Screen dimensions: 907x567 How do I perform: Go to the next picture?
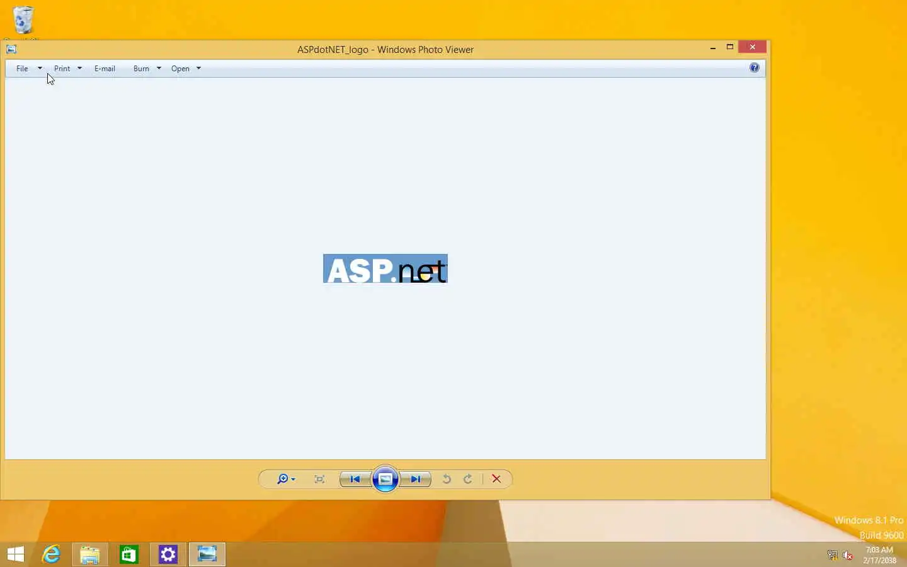pyautogui.click(x=416, y=479)
